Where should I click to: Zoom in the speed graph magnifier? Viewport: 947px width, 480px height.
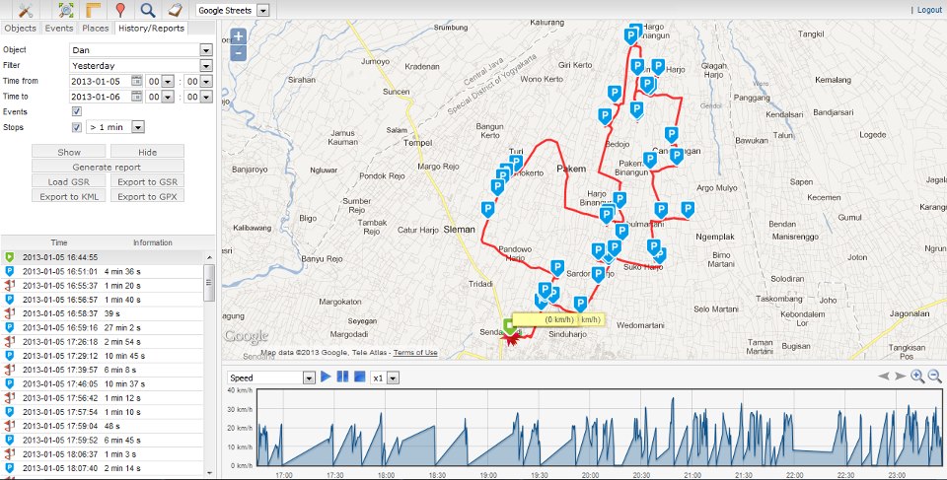917,377
